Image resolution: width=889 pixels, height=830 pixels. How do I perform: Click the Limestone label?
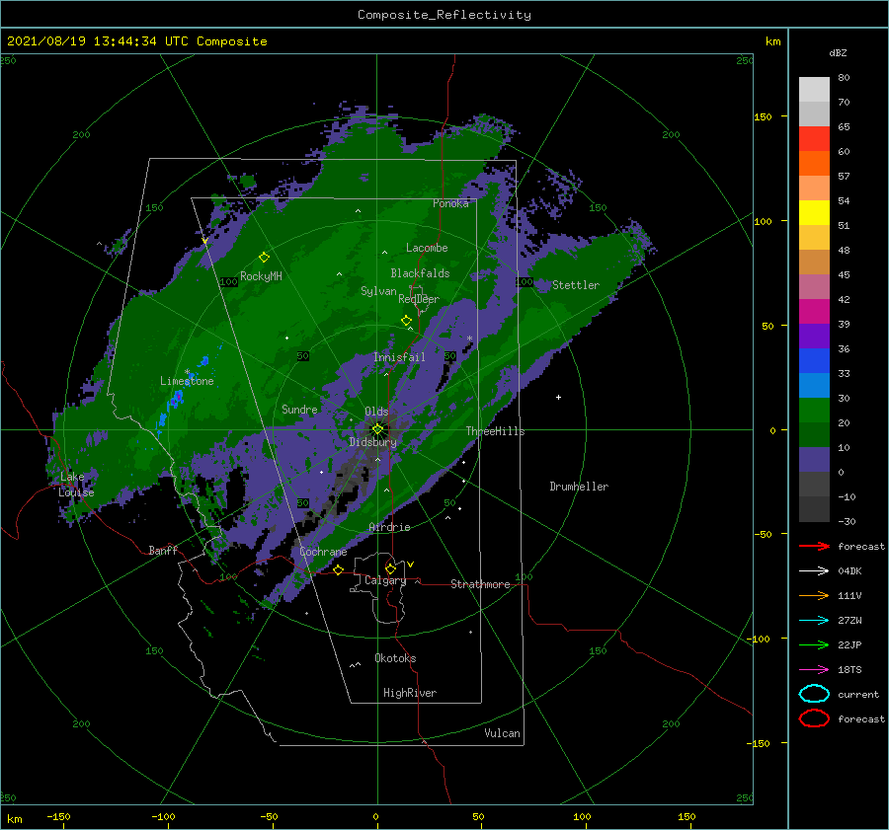187,381
